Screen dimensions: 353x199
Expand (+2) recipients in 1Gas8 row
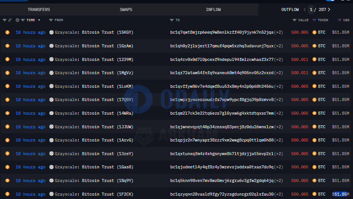click(279, 167)
